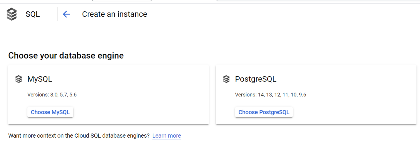Click the PostgreSQL database stack icon
The height and width of the screenshot is (146, 420).
[226, 79]
